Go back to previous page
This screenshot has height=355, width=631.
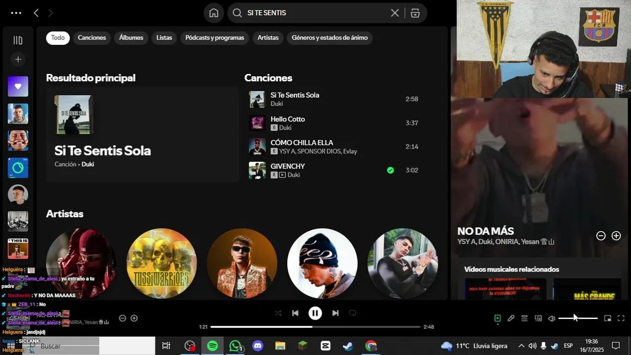pyautogui.click(x=36, y=13)
